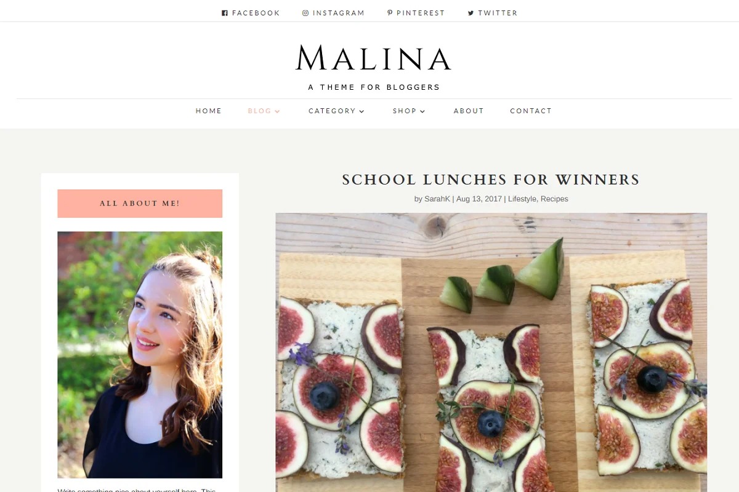Click the Twitter bird icon

tap(471, 13)
